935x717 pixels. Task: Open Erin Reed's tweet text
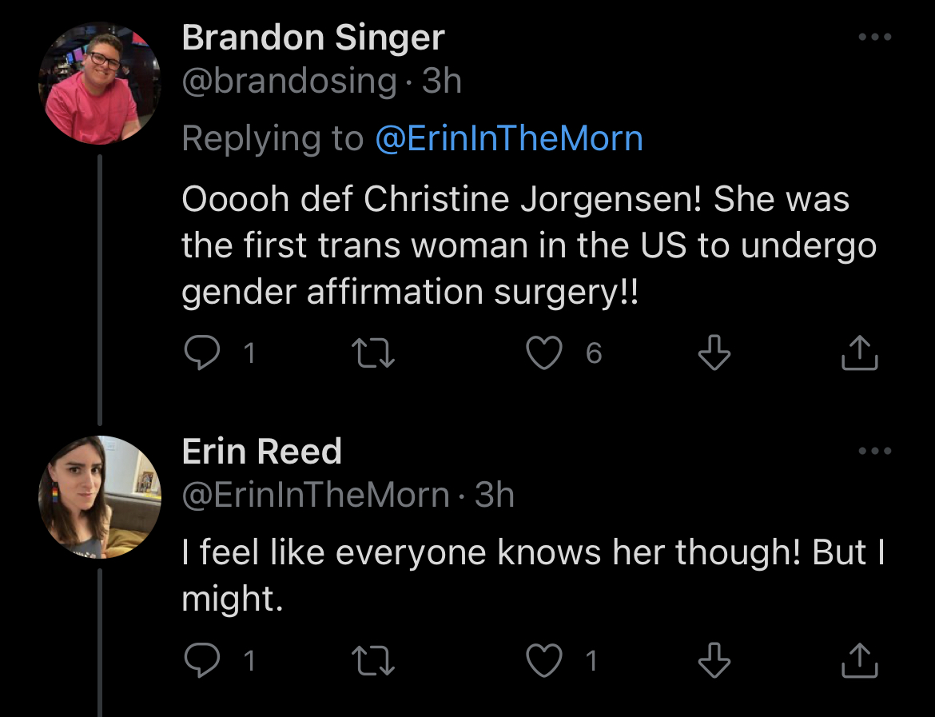click(533, 574)
